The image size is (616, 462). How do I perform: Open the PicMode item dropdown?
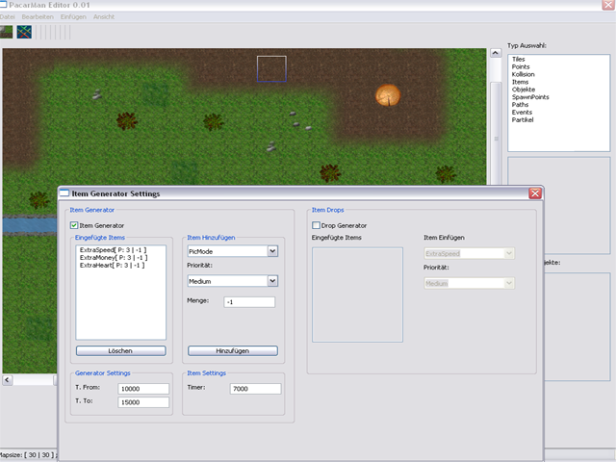pyautogui.click(x=272, y=251)
